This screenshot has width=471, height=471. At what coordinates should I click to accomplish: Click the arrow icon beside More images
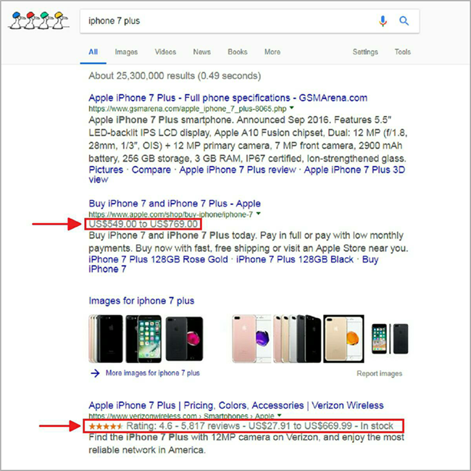coord(95,373)
